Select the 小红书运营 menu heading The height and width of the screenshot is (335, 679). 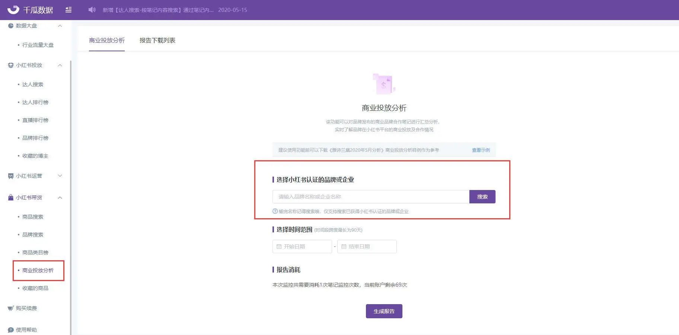point(29,176)
